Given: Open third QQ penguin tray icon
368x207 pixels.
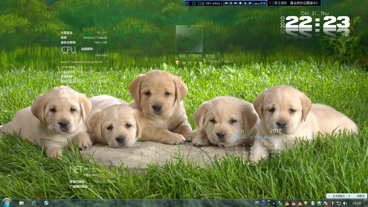Looking at the screenshot, I should pos(300,203).
